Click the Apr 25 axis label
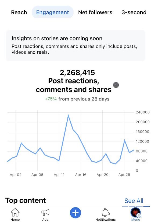 tap(124, 175)
